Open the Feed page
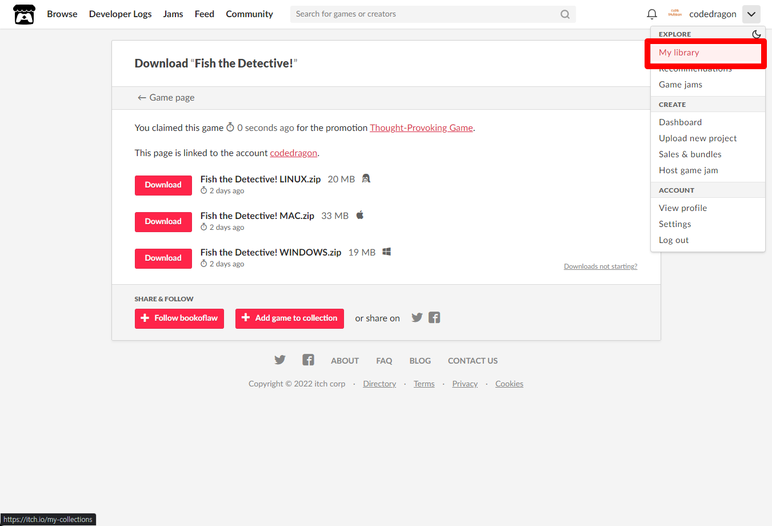772x526 pixels. tap(205, 14)
